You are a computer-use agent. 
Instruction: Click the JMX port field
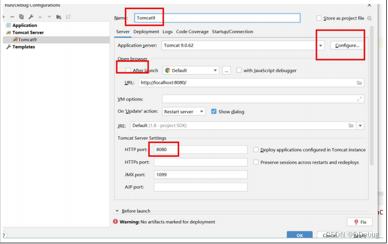pos(201,174)
